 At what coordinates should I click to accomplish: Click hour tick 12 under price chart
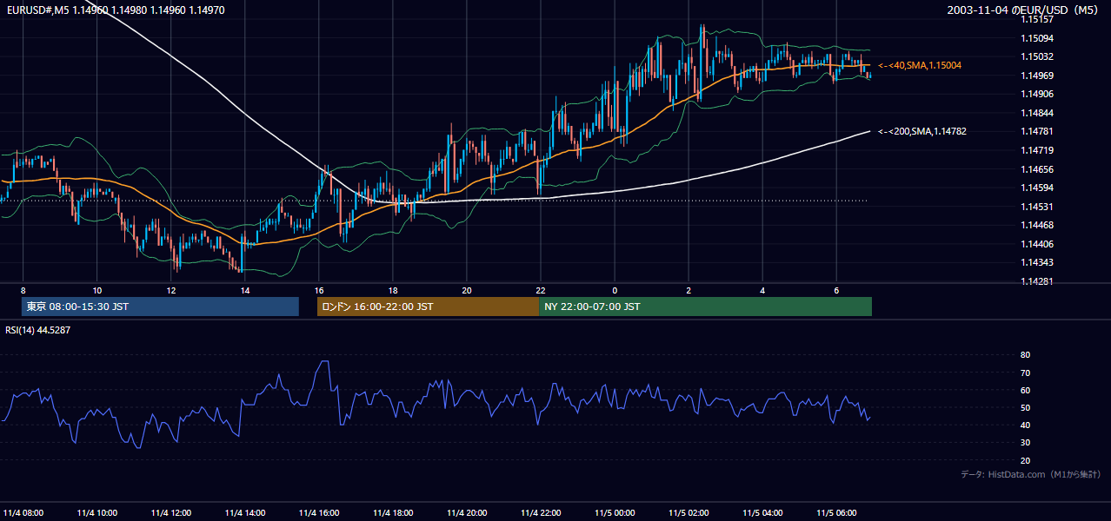pos(171,290)
